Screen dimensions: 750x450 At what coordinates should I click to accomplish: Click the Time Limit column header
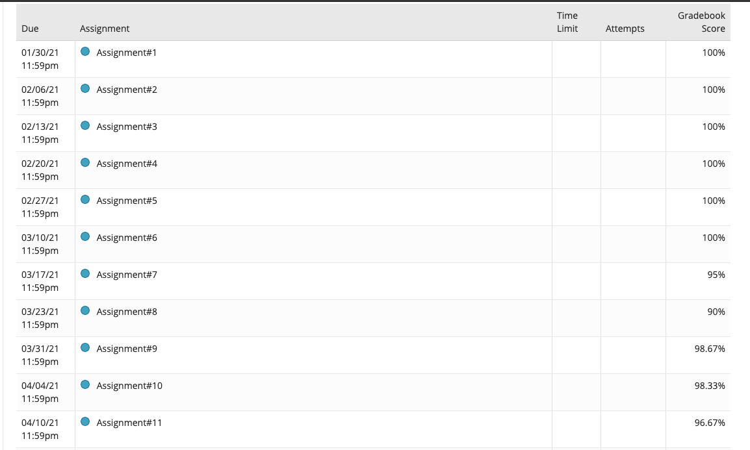click(x=567, y=22)
